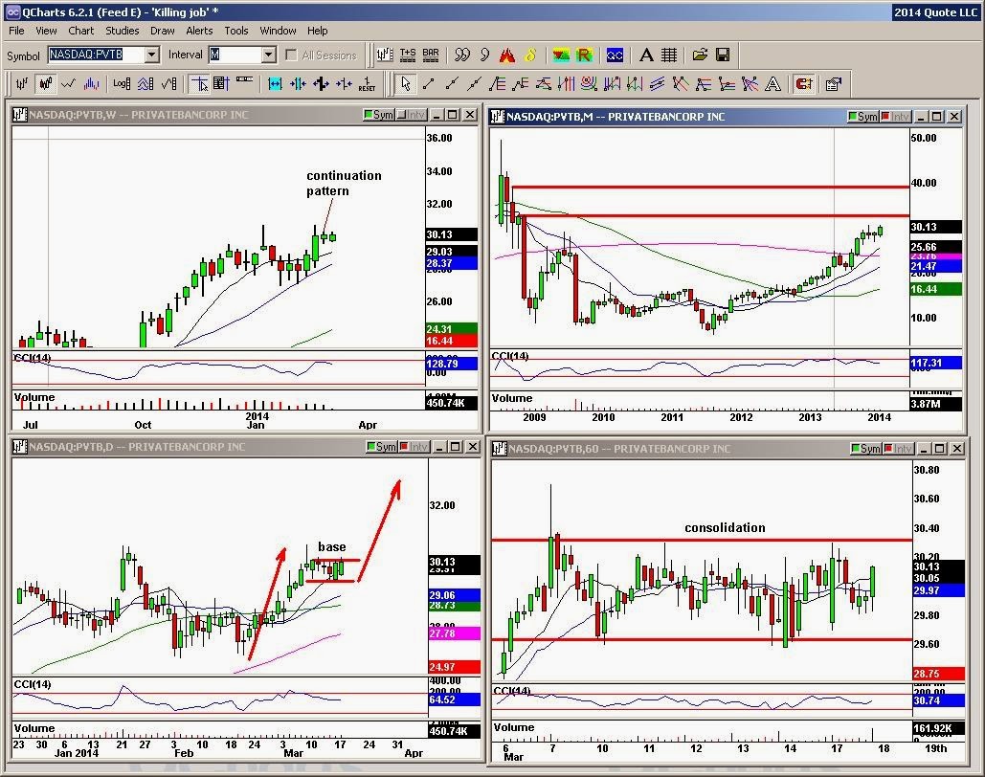Toggle Intv link on 60-minute chart
Viewport: 985px width, 777px height.
point(899,449)
